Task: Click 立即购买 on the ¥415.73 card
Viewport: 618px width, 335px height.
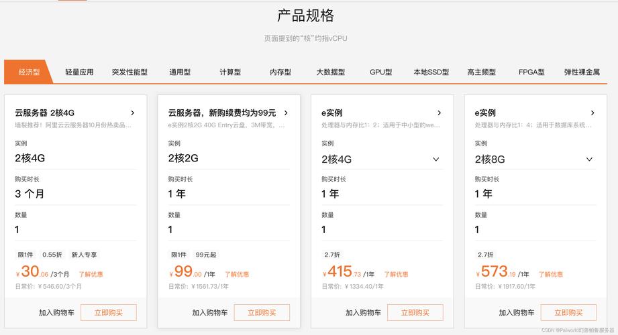Action: pos(415,313)
